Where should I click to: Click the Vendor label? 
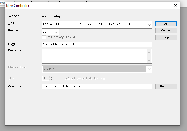pos(14,16)
